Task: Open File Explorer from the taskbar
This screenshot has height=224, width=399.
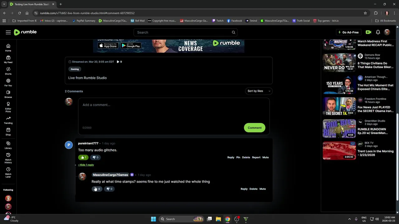Action: click(218, 219)
